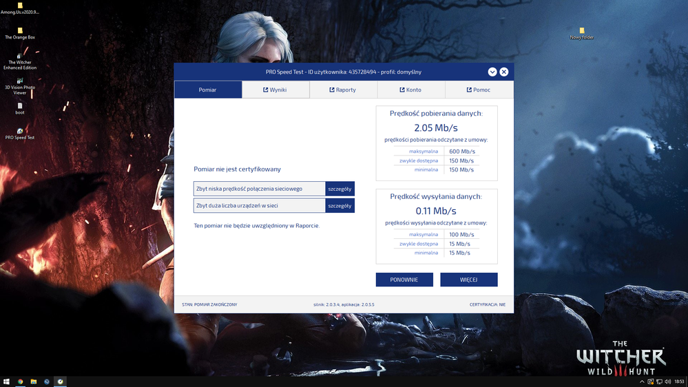Open the PRO Speed Test desktop icon
Viewport: 688px width, 387px height.
(x=20, y=134)
